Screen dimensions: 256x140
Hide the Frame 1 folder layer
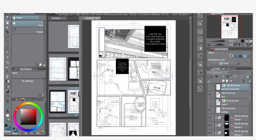[209, 118]
